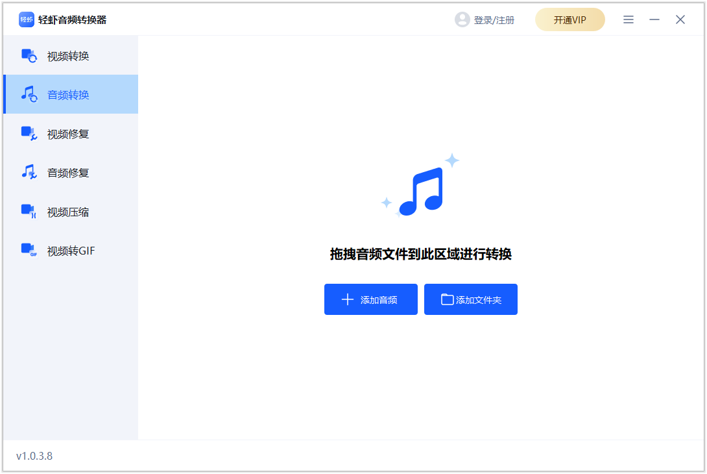The width and height of the screenshot is (707, 474).
Task: Open the hamburger menu at top right
Action: 628,19
